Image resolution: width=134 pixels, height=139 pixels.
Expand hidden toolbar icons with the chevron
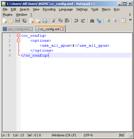[130, 20]
